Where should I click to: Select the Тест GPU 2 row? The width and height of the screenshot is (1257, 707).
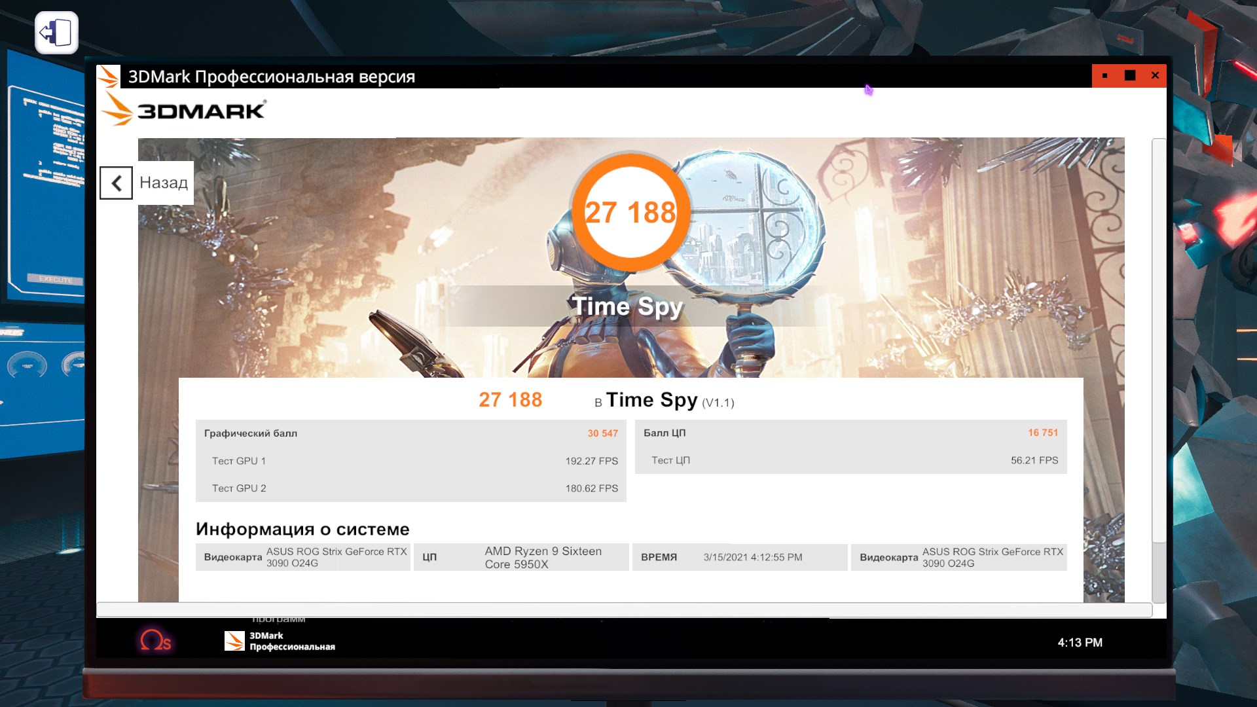[x=410, y=488]
